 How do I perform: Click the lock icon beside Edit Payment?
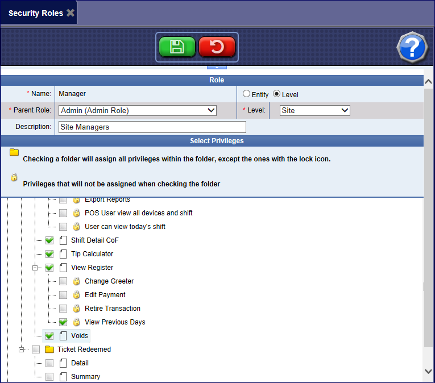77,295
